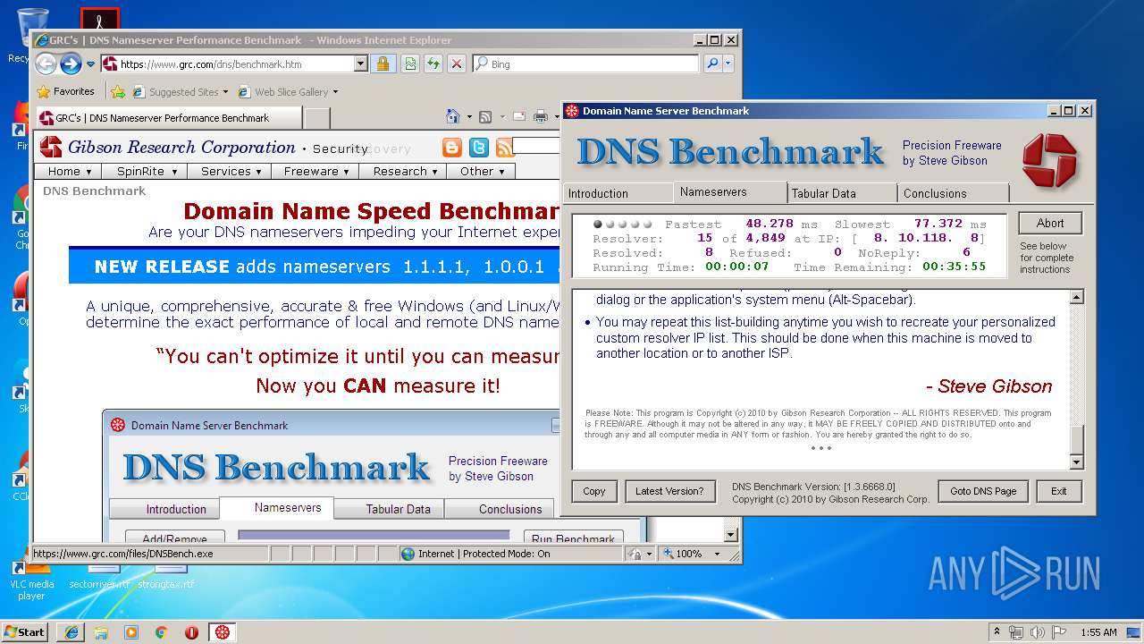Click the media player taskbar icon

coord(131,632)
